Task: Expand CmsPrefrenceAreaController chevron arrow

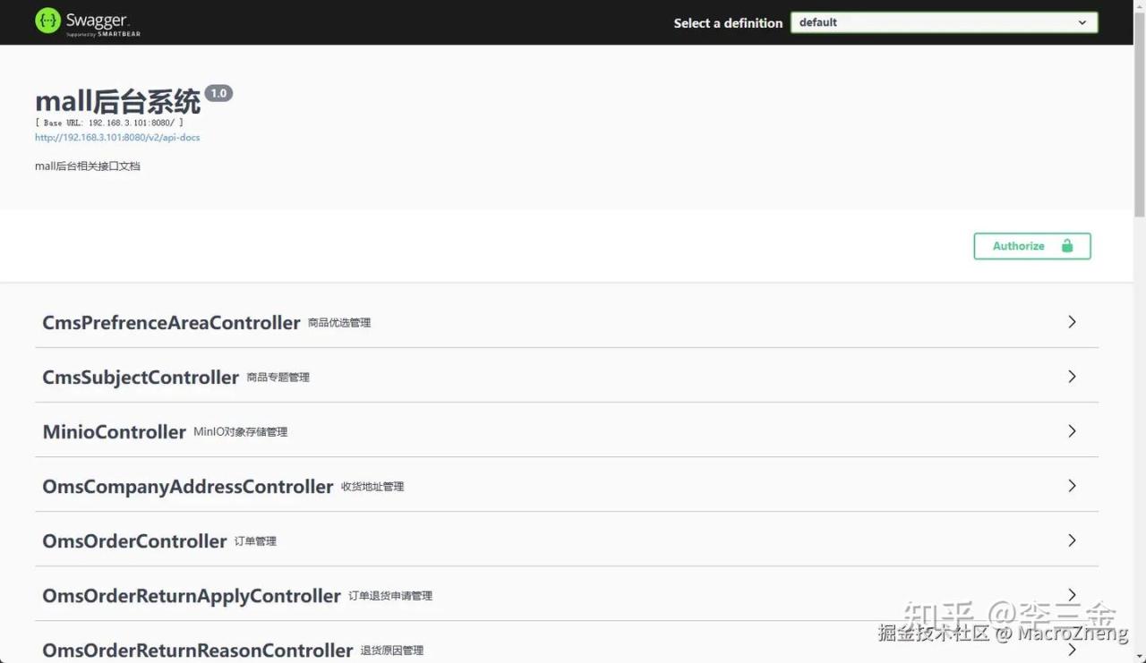Action: click(1072, 322)
